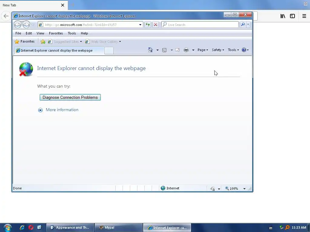Image resolution: width=310 pixels, height=232 pixels.
Task: Toggle Mypal sidebar icon
Action: [x=292, y=16]
